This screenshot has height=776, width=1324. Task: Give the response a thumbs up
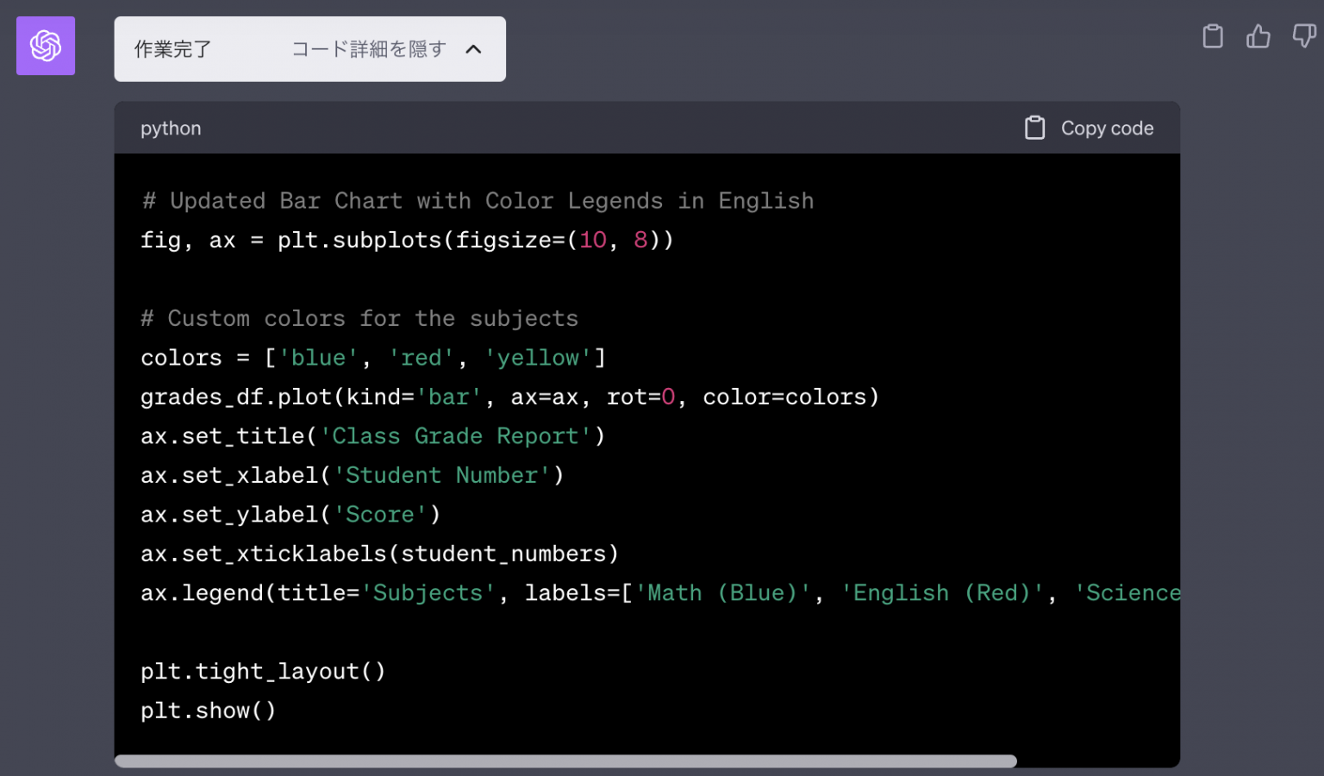click(1258, 36)
